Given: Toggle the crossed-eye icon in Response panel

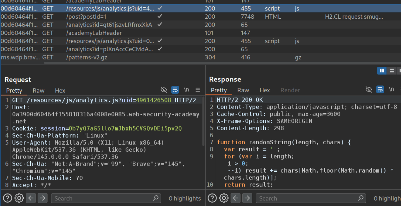Looking at the screenshot, I should [368, 90].
